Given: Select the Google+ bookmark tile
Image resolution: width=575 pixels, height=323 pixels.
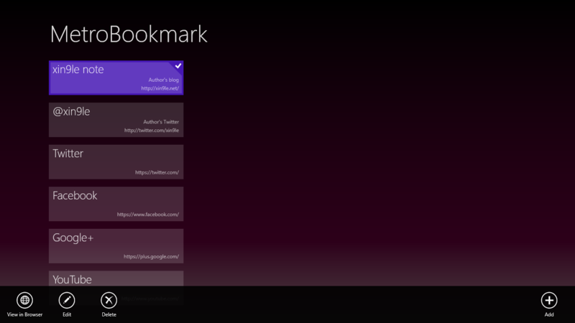Looking at the screenshot, I should [116, 246].
